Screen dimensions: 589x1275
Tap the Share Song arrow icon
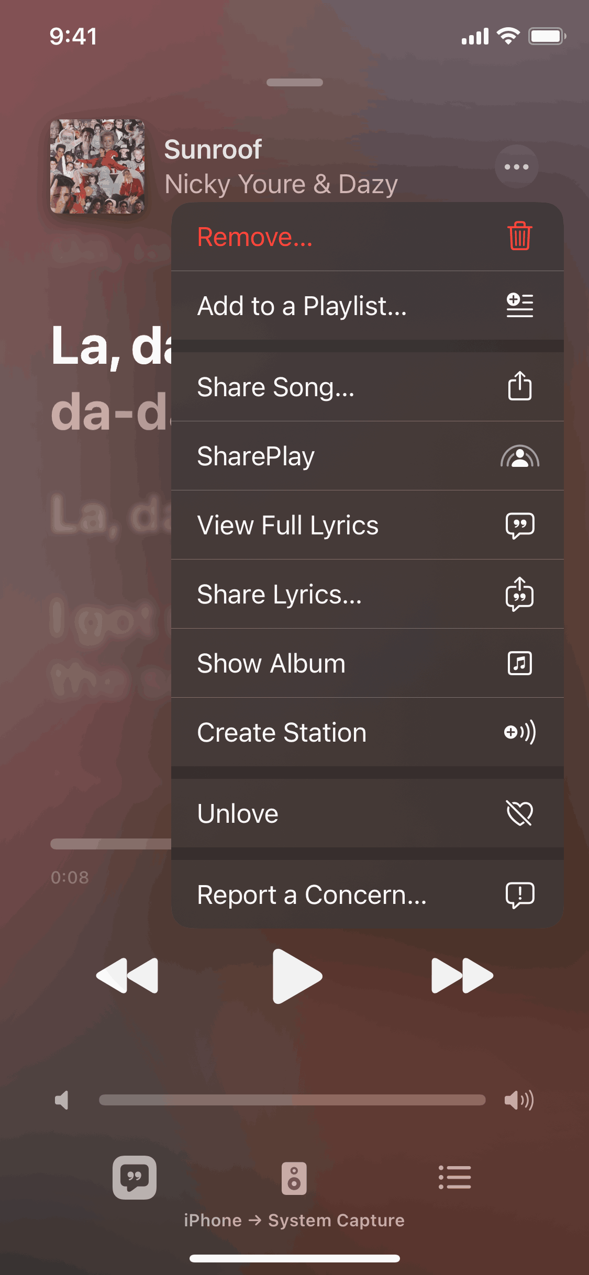[x=519, y=387]
